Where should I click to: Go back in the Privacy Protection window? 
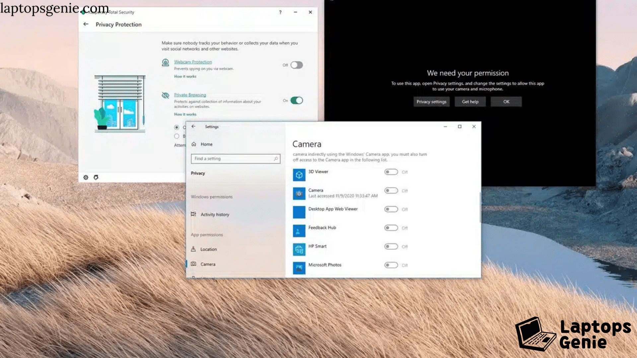(86, 24)
